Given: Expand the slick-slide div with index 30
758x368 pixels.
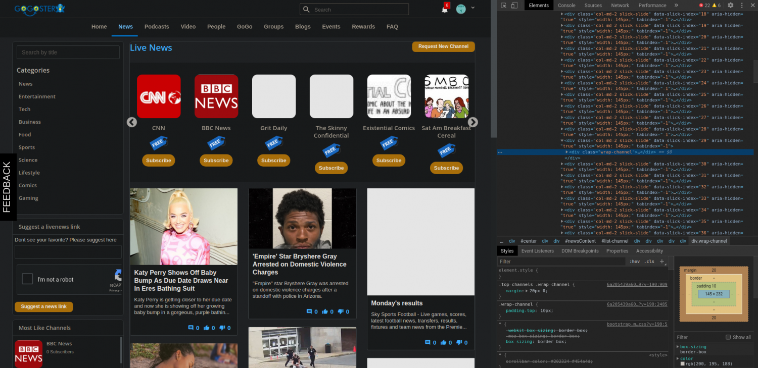Looking at the screenshot, I should pyautogui.click(x=563, y=164).
